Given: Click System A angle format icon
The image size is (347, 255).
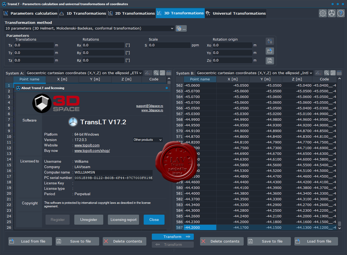Looking at the screenshot, I should tap(148, 73).
